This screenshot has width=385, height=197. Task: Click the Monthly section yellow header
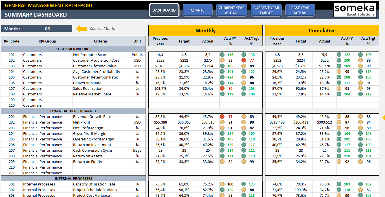[x=205, y=31]
